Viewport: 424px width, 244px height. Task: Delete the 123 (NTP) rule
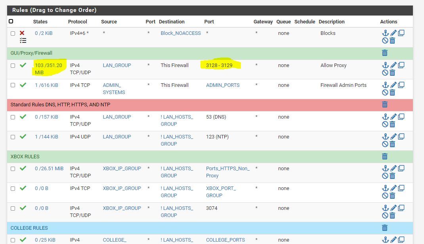coord(392,144)
